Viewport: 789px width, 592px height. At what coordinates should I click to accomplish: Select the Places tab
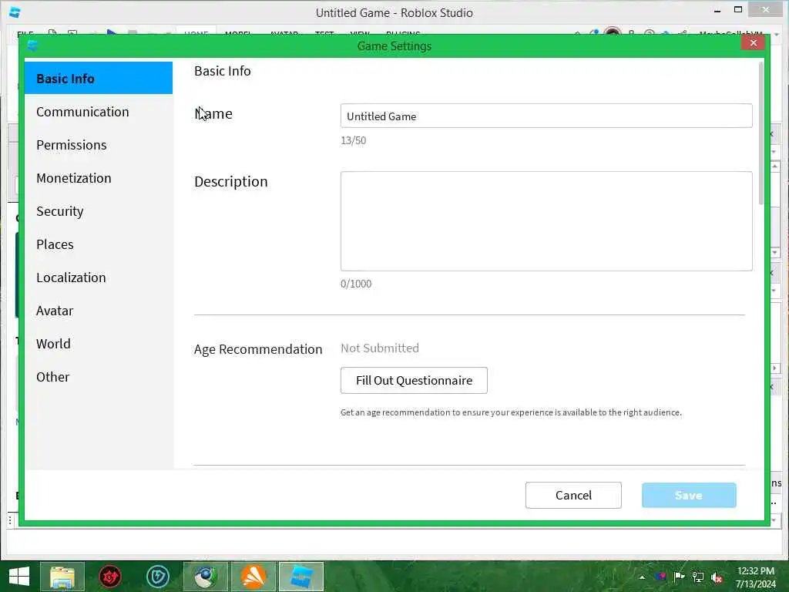tap(99, 244)
